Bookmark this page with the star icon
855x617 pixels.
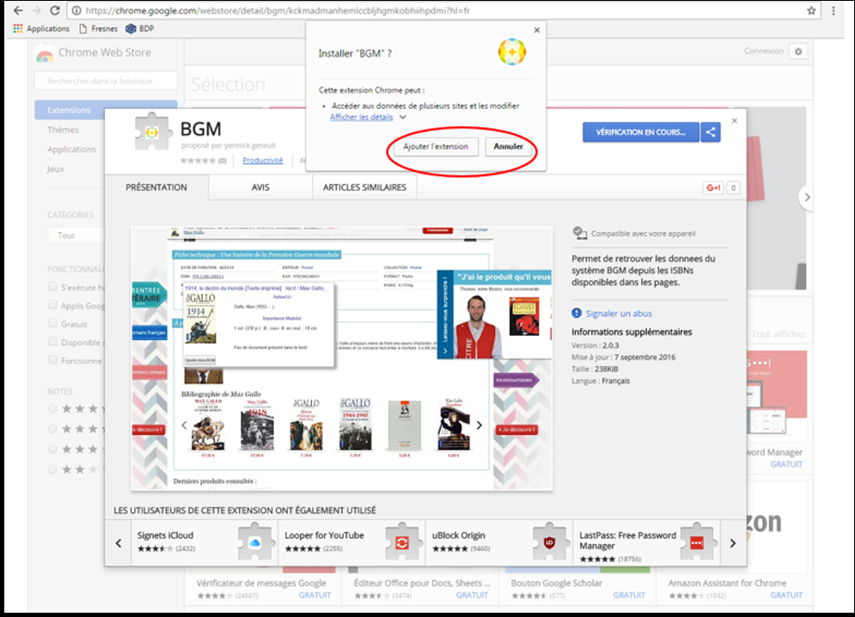tap(811, 10)
